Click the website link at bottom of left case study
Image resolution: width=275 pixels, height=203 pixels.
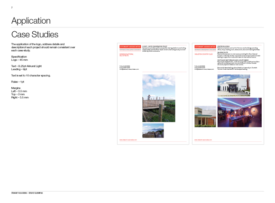point(128,140)
